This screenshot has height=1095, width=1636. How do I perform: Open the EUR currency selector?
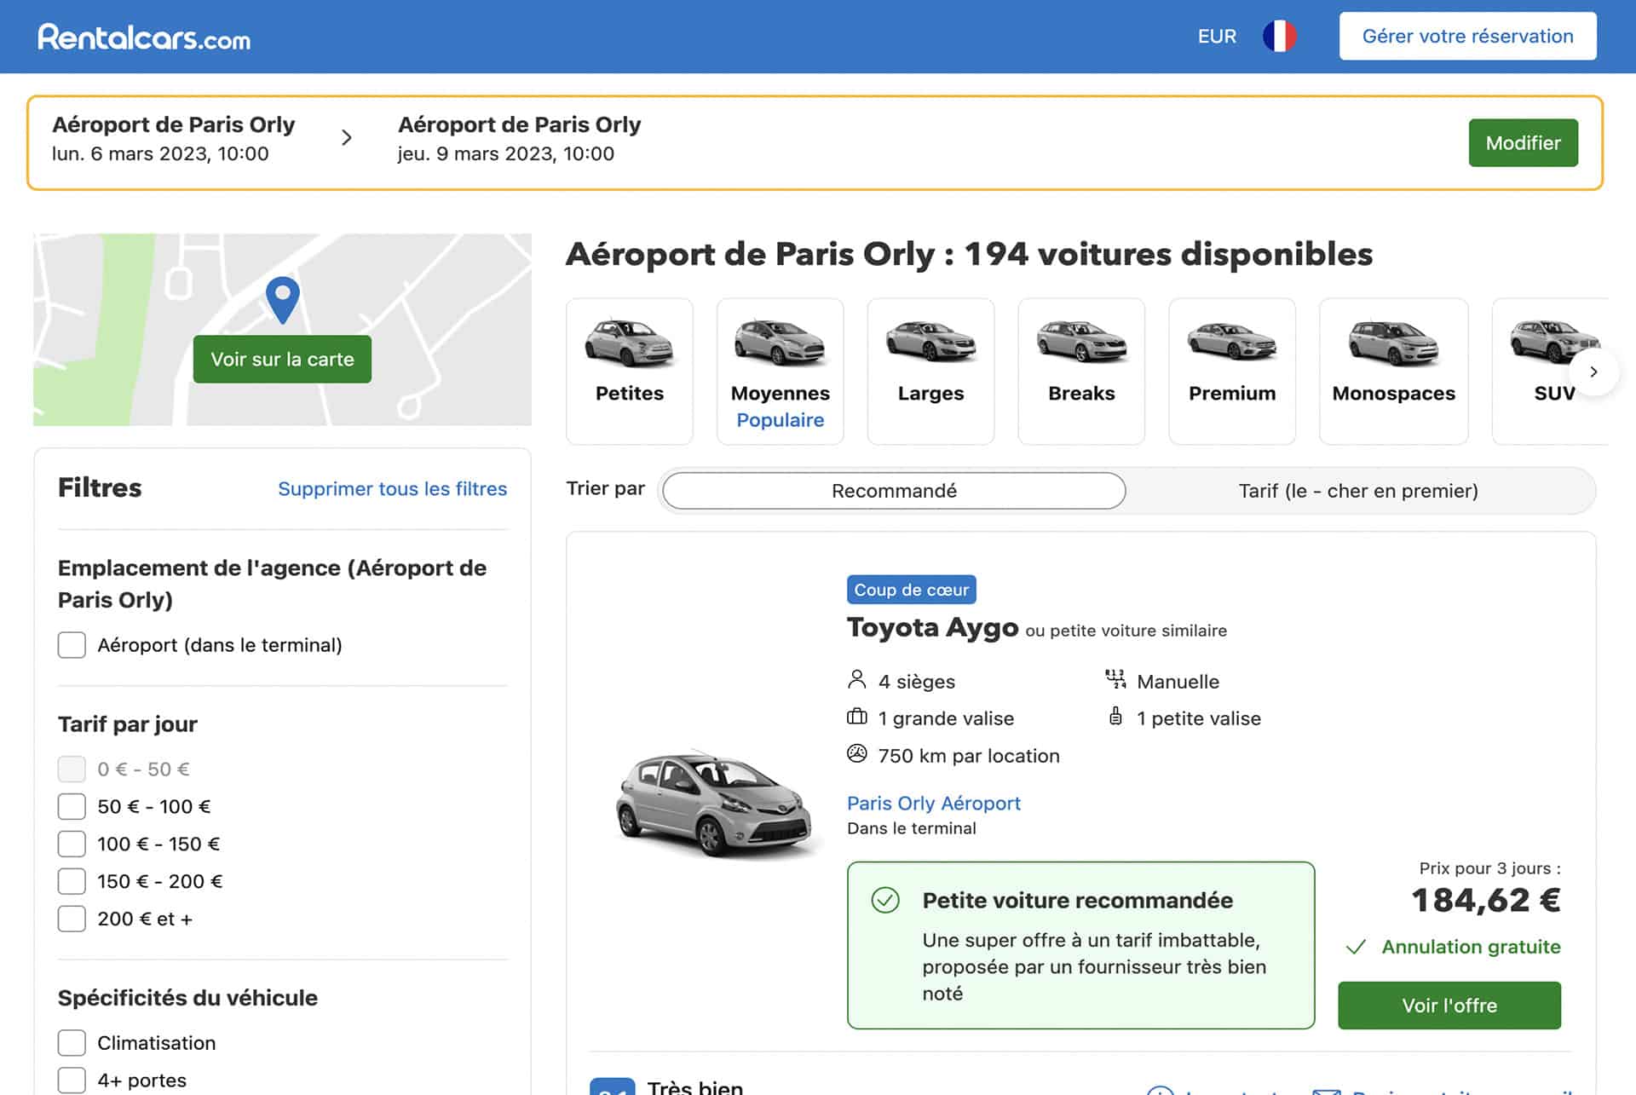(x=1217, y=37)
